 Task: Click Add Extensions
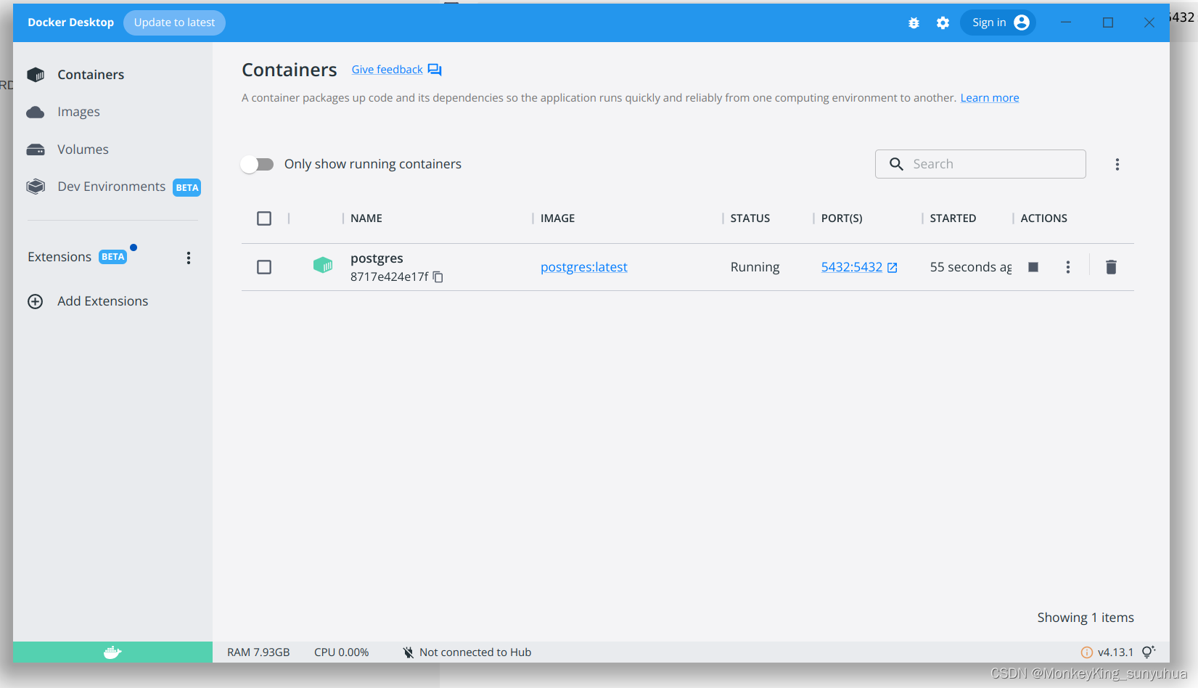(x=102, y=301)
